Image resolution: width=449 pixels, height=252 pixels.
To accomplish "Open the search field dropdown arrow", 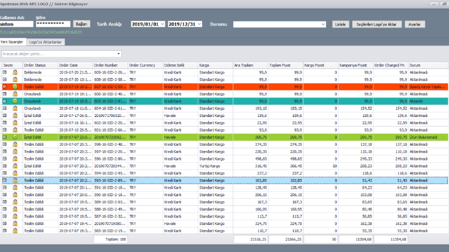I will [118, 54].
